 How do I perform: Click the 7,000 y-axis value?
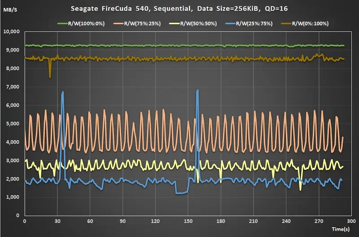coord(13,86)
